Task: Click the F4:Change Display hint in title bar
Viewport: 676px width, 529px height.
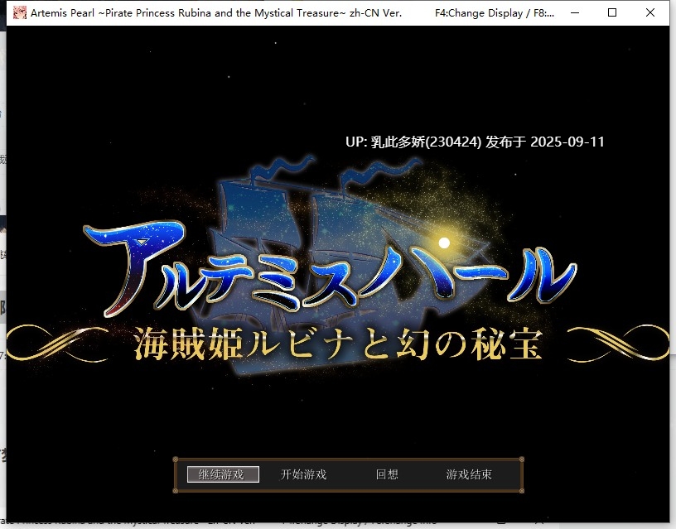Action: (495, 13)
